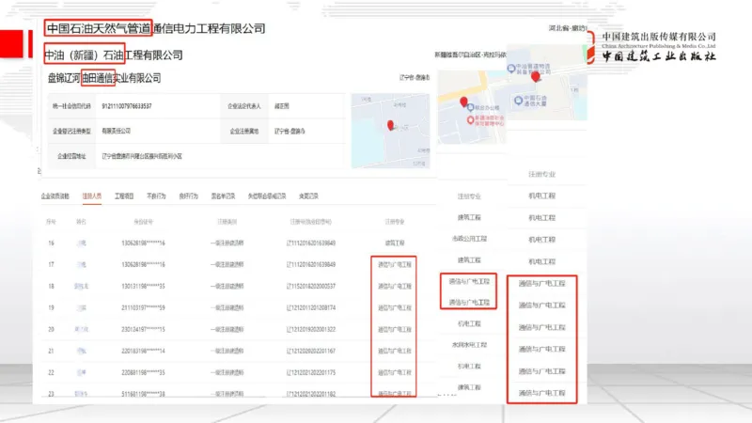Click the company title 盘锦辽河油田通信实业有限公司
The image size is (752, 423).
click(x=104, y=78)
